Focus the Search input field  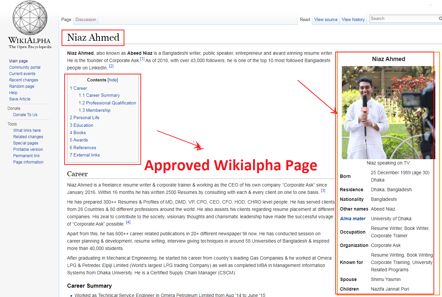[404, 19]
